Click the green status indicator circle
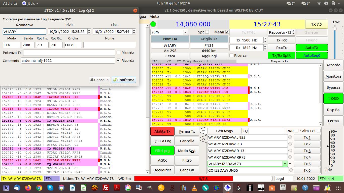 click(153, 24)
